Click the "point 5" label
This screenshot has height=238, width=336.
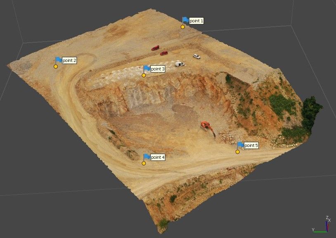251,146
